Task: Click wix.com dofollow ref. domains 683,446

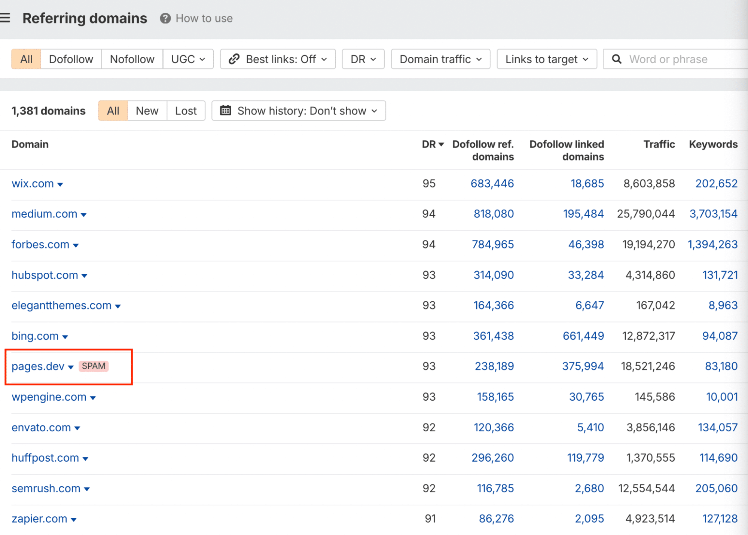Action: pos(492,184)
